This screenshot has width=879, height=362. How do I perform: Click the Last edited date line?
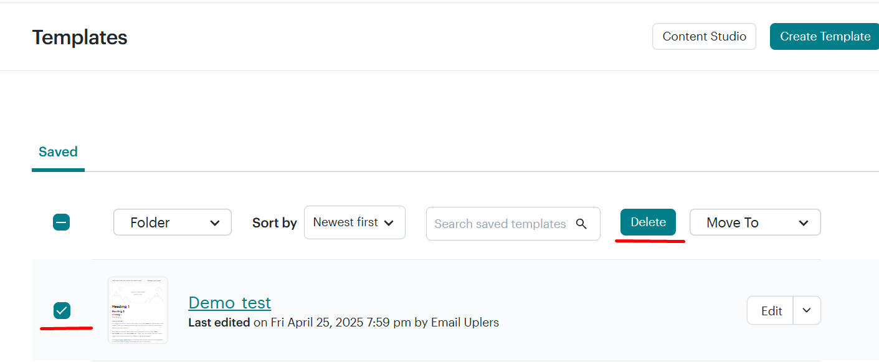coord(344,323)
